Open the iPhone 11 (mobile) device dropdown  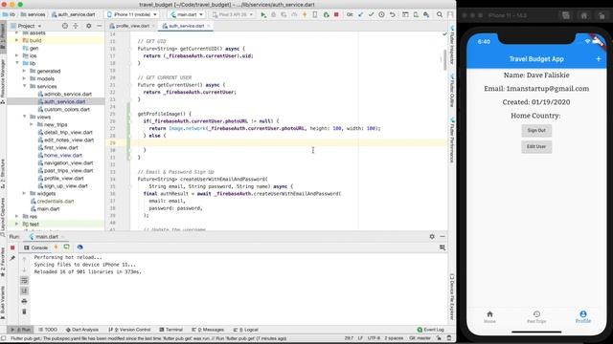[132, 14]
